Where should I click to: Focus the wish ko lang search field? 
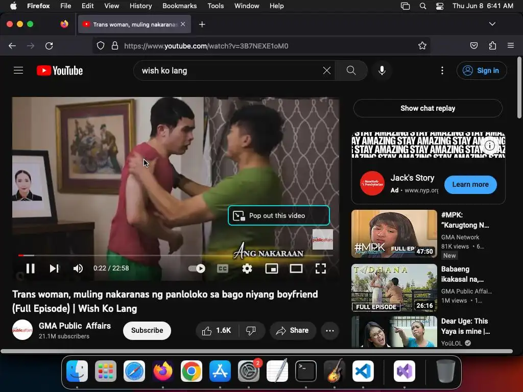pos(230,70)
